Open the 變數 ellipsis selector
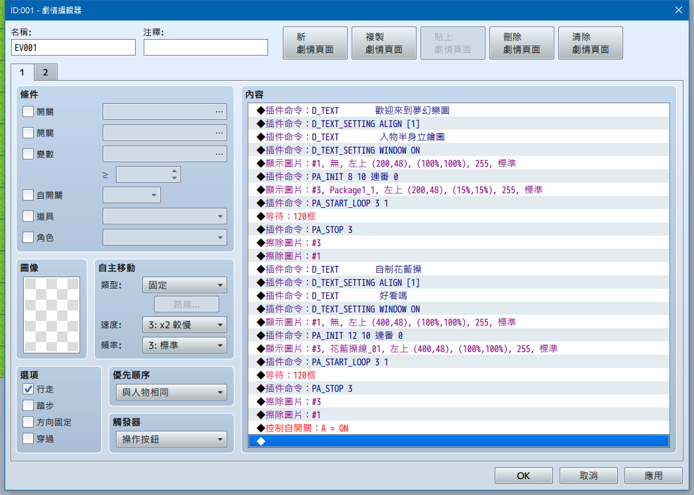Viewport: 694px width, 495px height. pyautogui.click(x=165, y=154)
